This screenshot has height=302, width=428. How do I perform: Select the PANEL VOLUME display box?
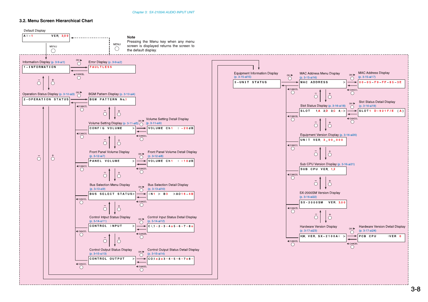[112, 163]
